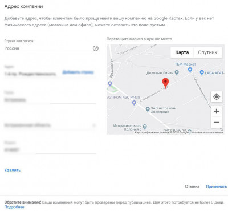Click the ГАЗПРОМ АЗС №438 pin

(x=134, y=103)
